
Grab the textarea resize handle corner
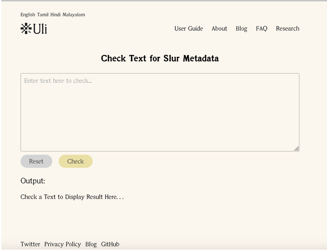coord(297,149)
